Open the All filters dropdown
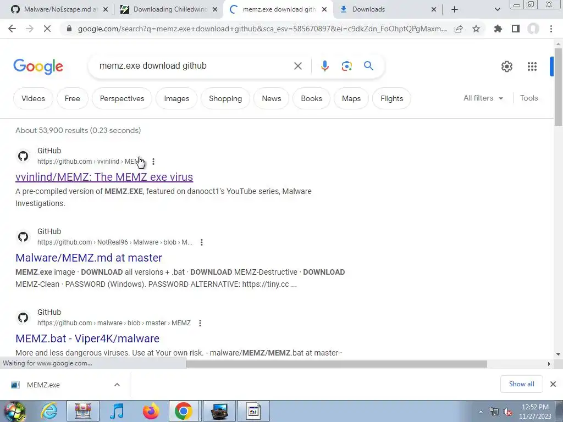The image size is (563, 422). tap(483, 98)
